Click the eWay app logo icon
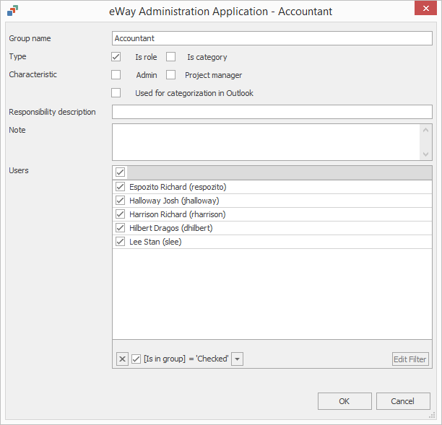The image size is (442, 425). click(x=13, y=11)
